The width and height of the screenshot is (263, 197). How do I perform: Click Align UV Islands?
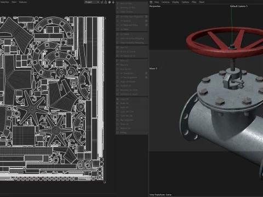(131, 82)
